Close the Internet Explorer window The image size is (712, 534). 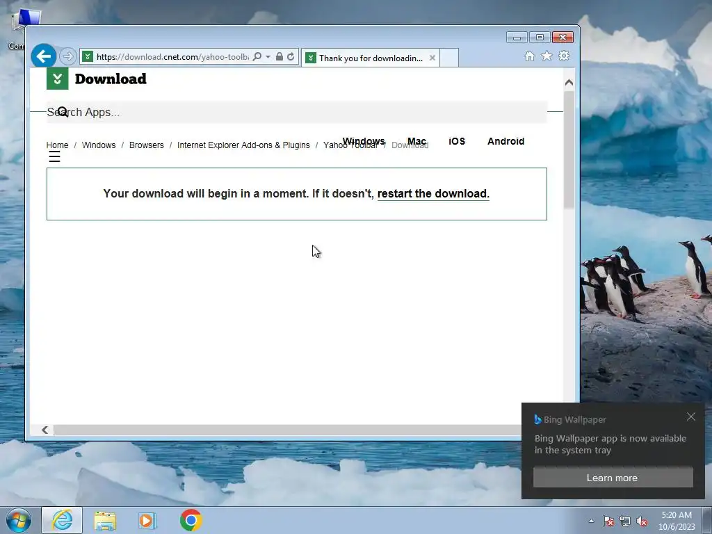point(563,38)
